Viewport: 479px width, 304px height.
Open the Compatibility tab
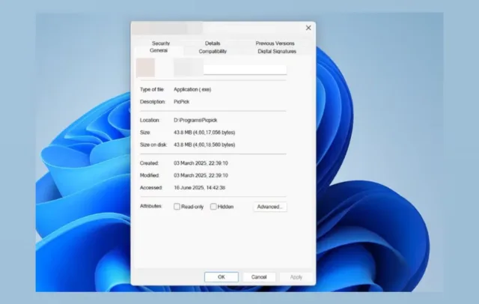tap(213, 52)
